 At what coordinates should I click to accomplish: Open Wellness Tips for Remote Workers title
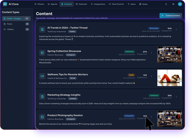67,74
